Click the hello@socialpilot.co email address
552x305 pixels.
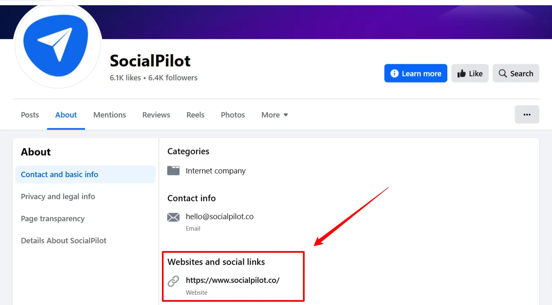click(220, 216)
